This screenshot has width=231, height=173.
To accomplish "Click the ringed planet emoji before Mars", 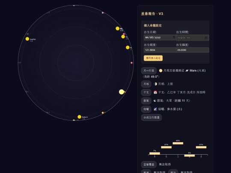I will click(187, 70).
